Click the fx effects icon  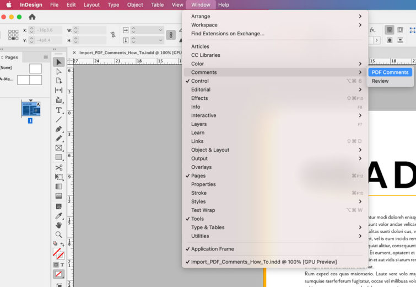pos(372,30)
